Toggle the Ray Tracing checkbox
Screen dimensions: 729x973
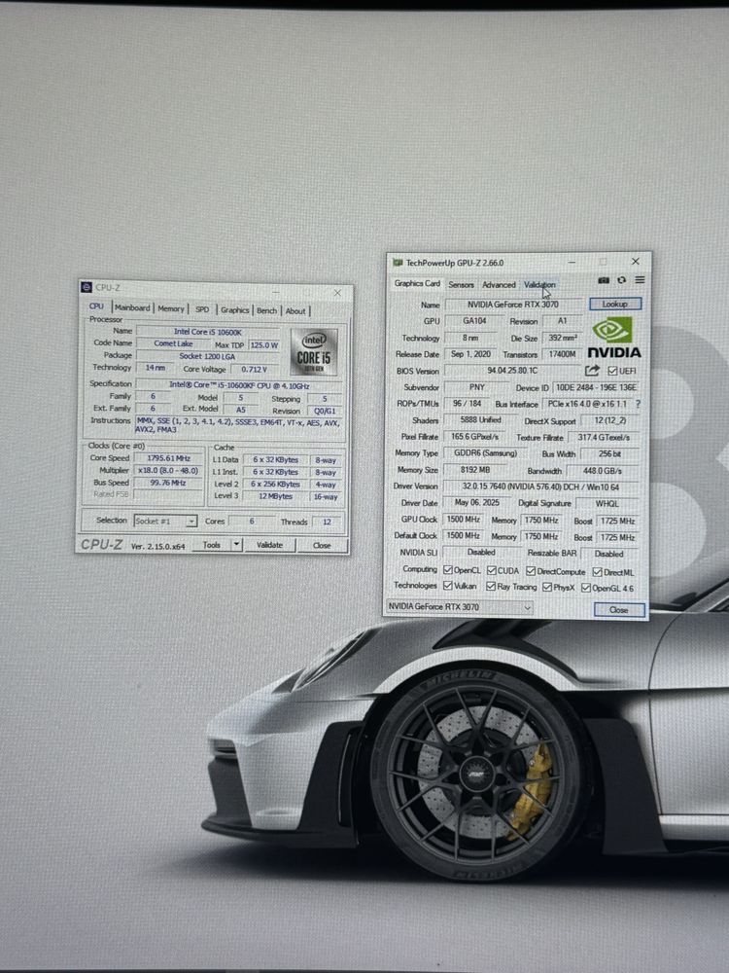(490, 586)
